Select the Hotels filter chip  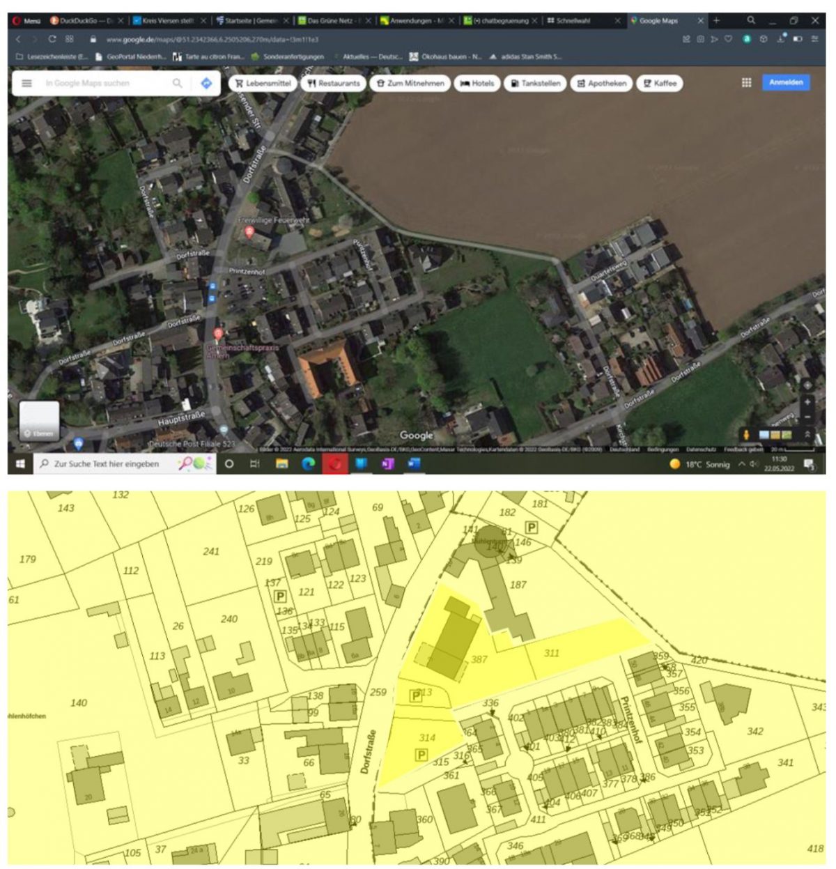pos(477,83)
